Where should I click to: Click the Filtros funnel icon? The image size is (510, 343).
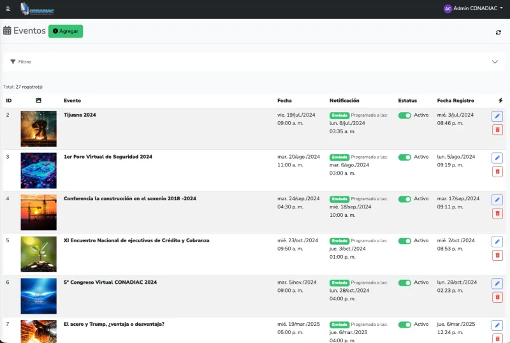13,62
